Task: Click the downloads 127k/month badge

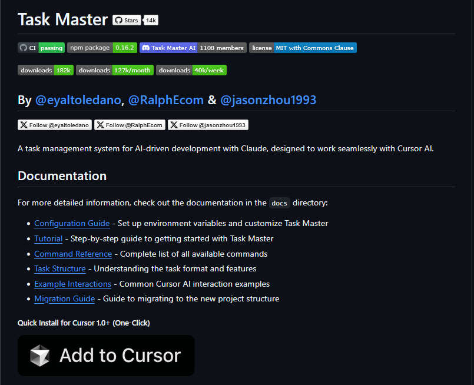Action: 115,70
